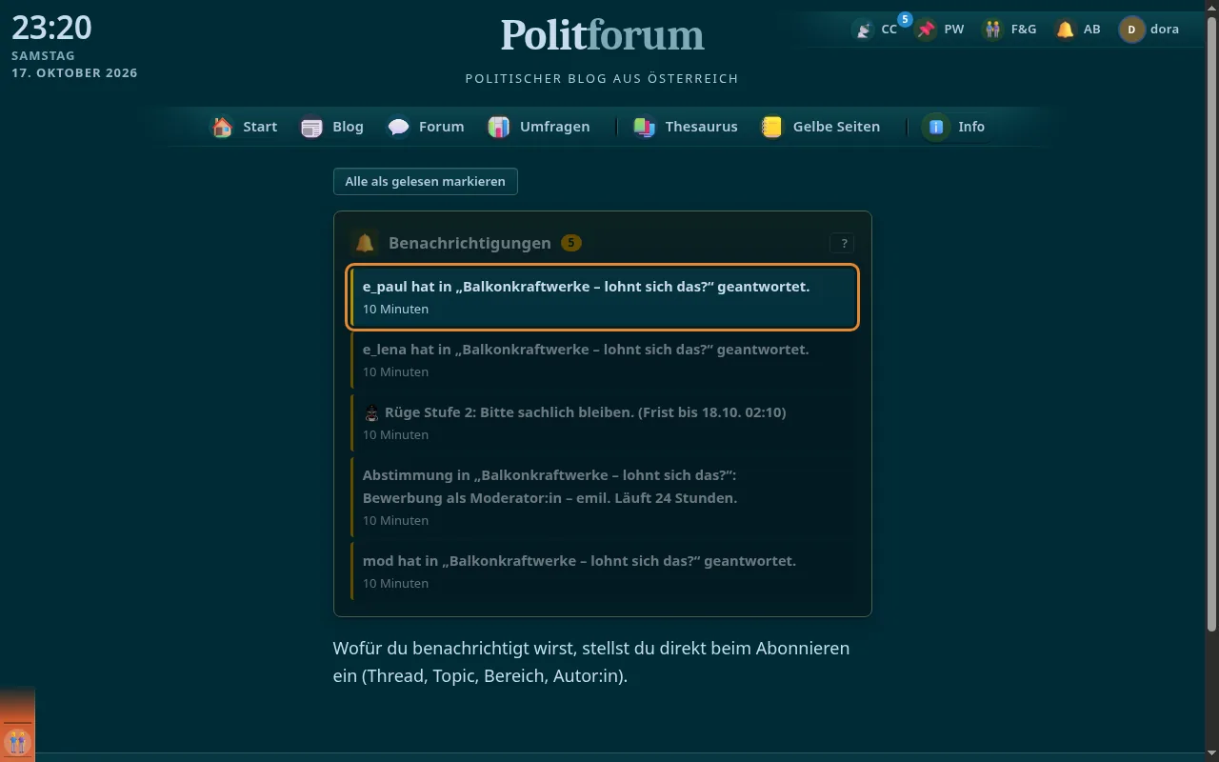Click the AB bell icon in the header
This screenshot has height=762, width=1219.
[1066, 30]
